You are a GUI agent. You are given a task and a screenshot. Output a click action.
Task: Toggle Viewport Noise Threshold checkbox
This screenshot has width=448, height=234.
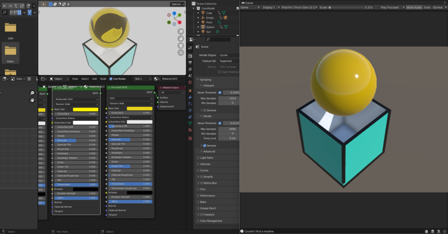pyautogui.click(x=220, y=92)
